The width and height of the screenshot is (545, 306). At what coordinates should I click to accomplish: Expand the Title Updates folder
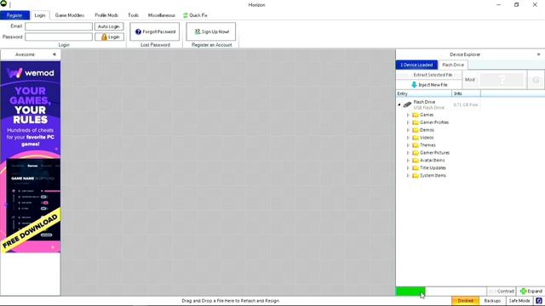point(408,168)
